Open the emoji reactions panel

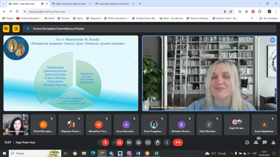[139, 142]
